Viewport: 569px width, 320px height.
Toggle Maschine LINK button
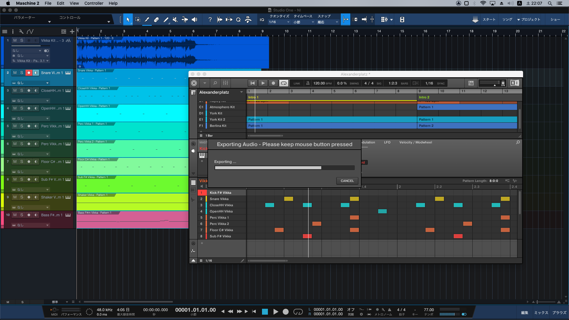297,84
